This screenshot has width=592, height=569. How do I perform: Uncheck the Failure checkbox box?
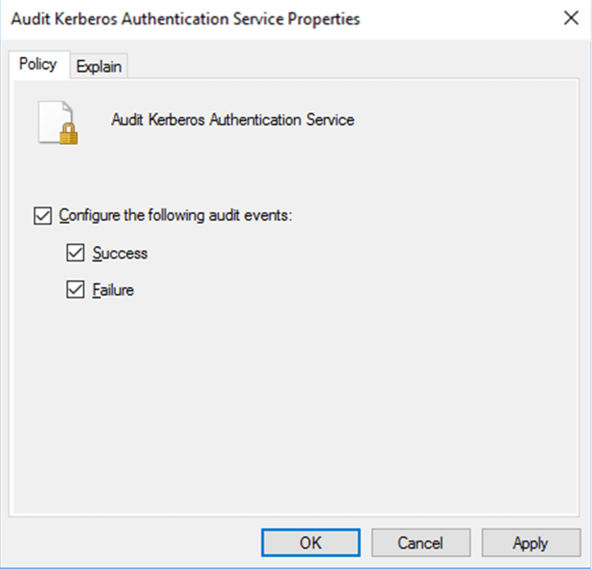[x=75, y=290]
